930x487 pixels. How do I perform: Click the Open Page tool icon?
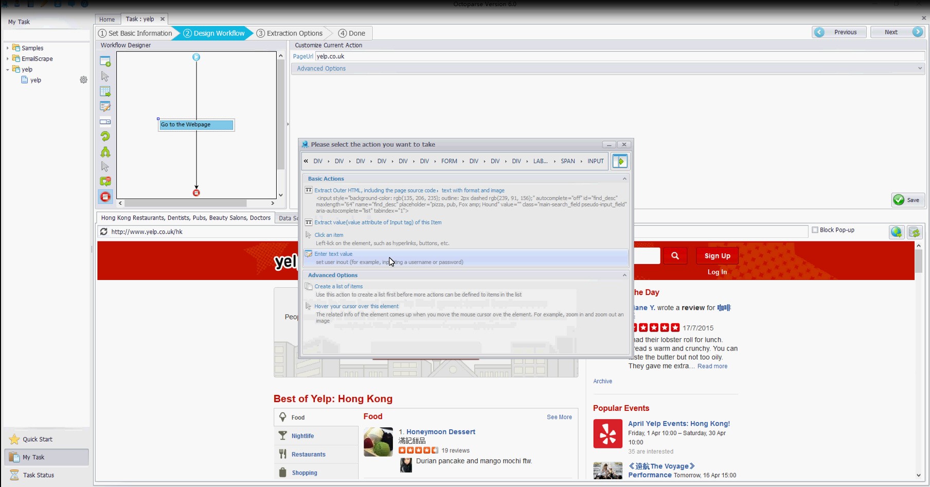tap(105, 62)
